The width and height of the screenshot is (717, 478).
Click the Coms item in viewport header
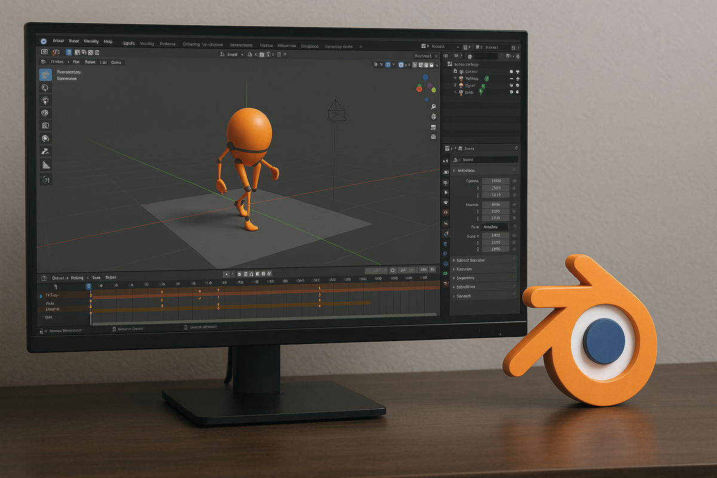(116, 62)
